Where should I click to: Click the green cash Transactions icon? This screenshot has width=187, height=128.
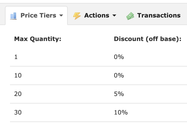130,16
